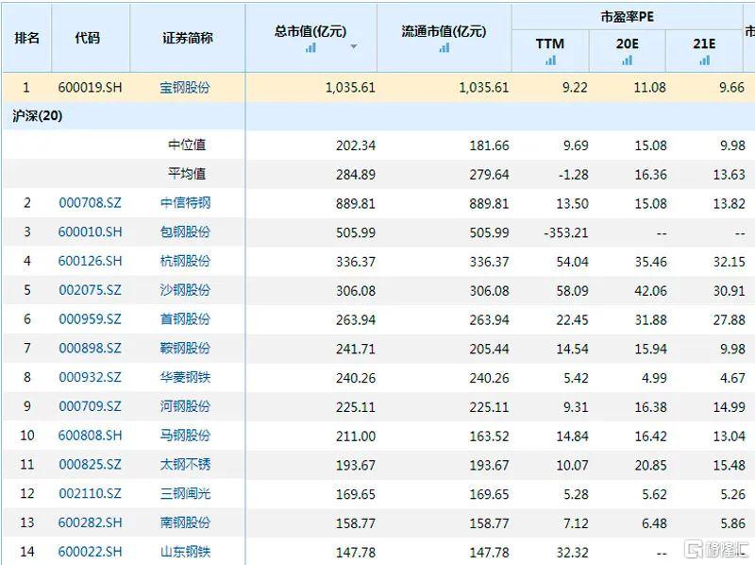Click the 排名 column header
Image resolution: width=755 pixels, height=565 pixels.
click(x=27, y=38)
